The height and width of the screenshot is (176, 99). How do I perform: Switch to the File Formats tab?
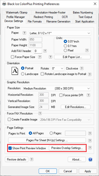[35, 21]
